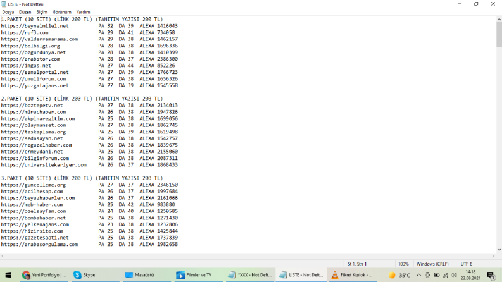This screenshot has width=502, height=282.
Task: Click the https://boztepetv.net text
Action: coord(32,105)
